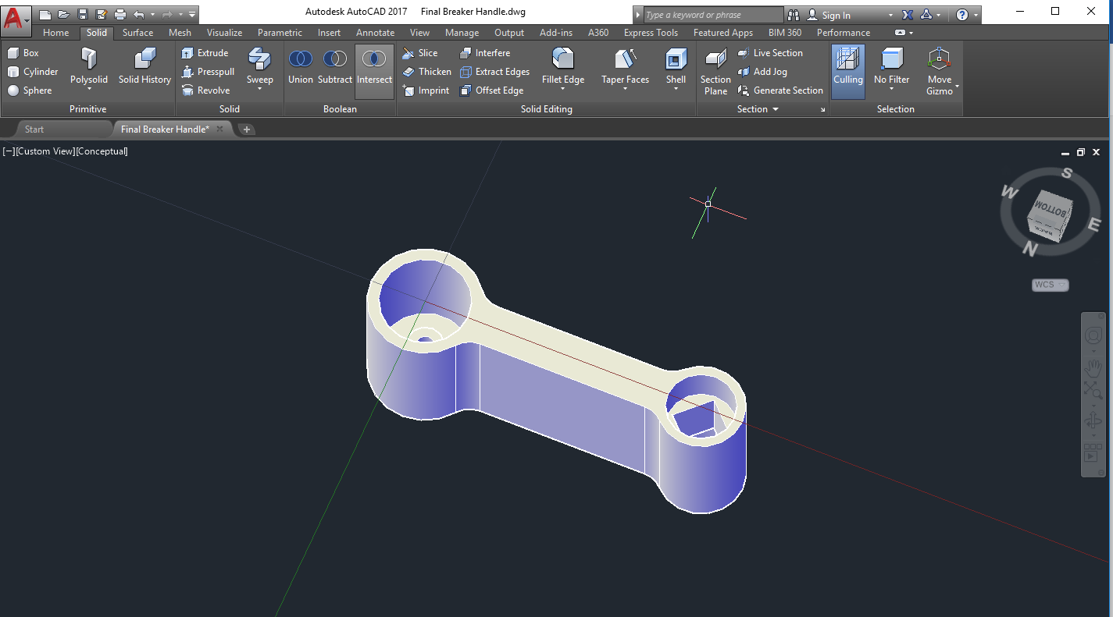1113x617 pixels.
Task: Select the Imprint tool
Action: 426,90
